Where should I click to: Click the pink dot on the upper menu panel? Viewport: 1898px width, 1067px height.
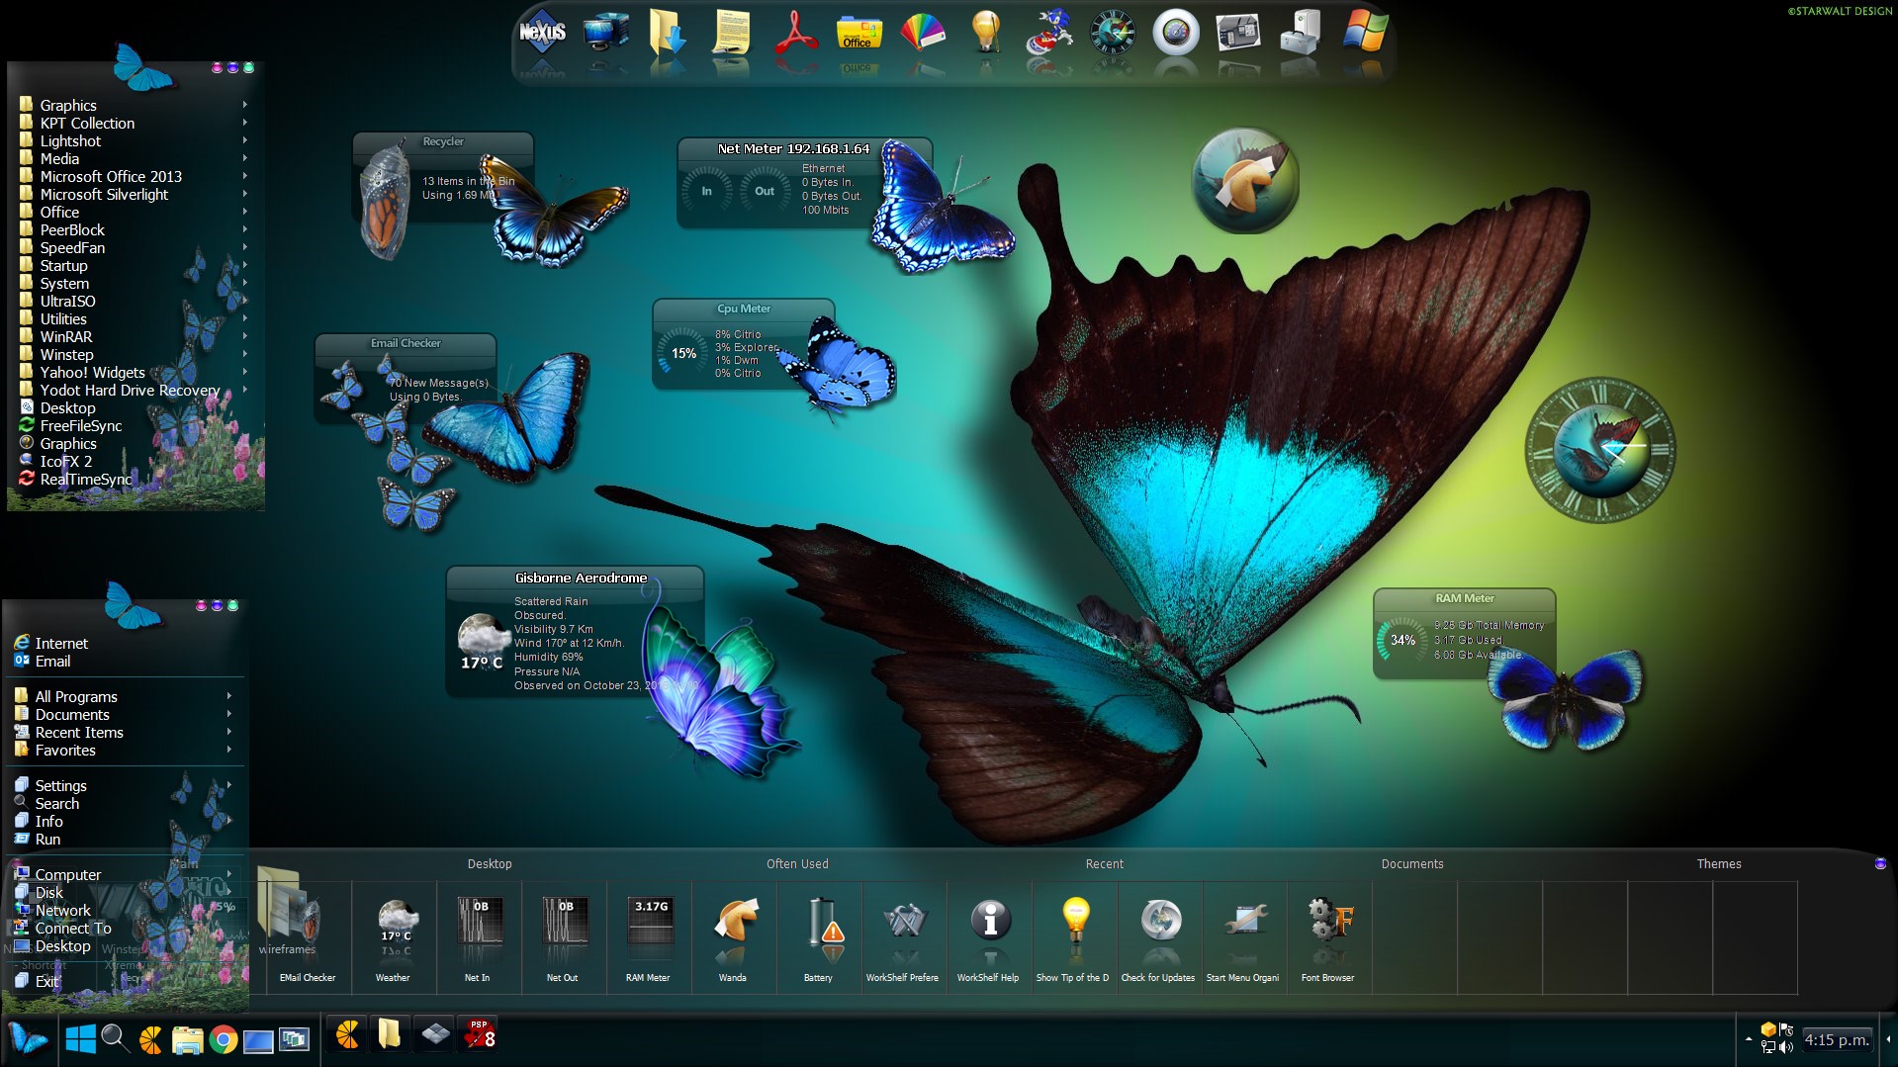(217, 68)
